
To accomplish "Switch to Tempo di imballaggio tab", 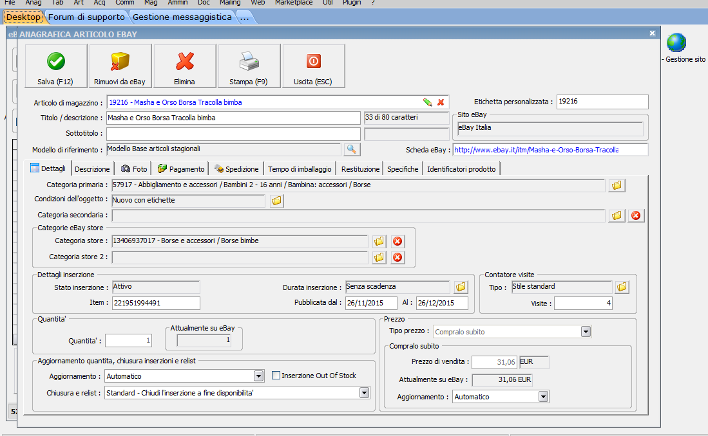I will tap(300, 169).
